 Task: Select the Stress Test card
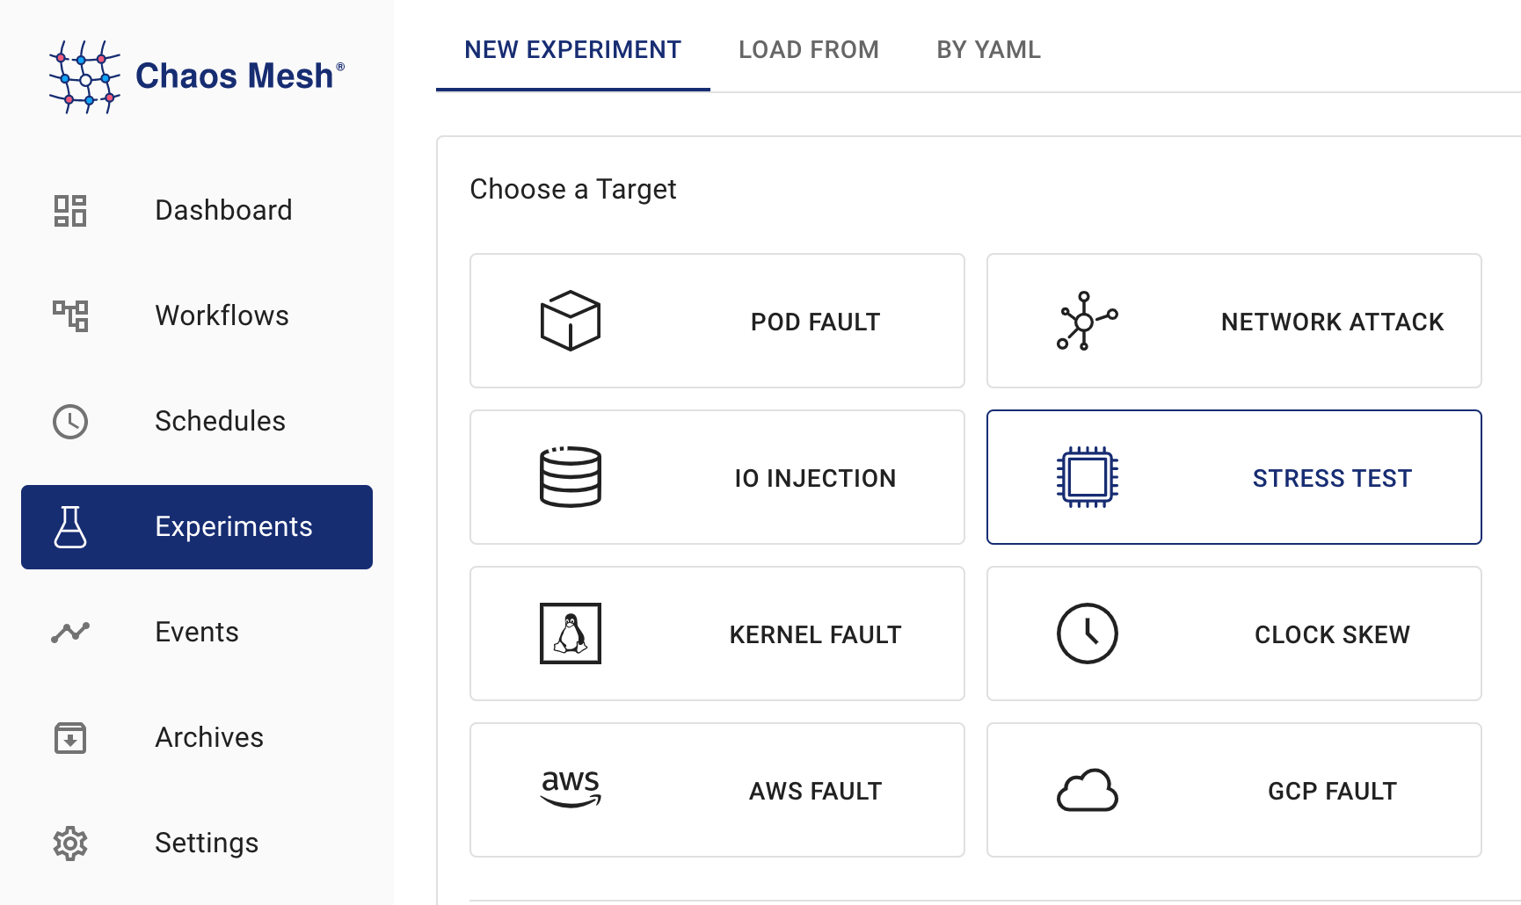click(x=1234, y=477)
